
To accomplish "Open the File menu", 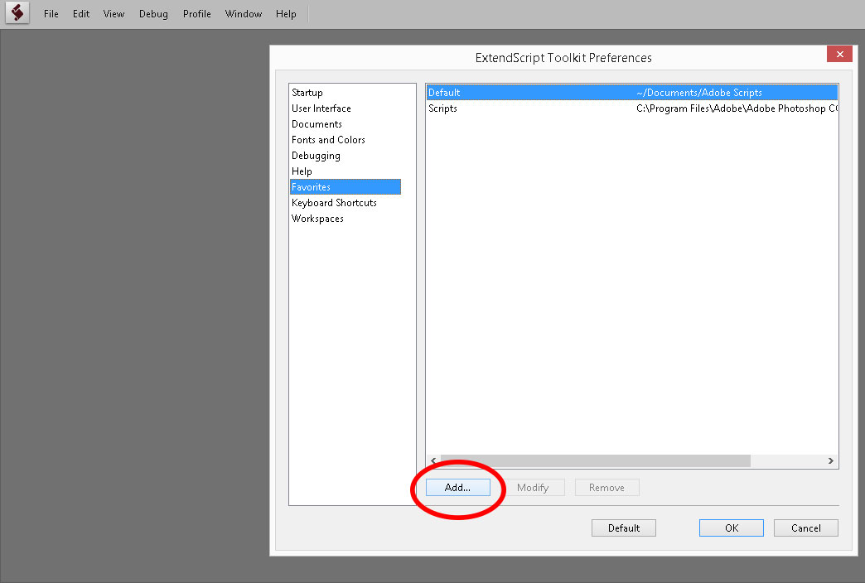I will click(51, 13).
